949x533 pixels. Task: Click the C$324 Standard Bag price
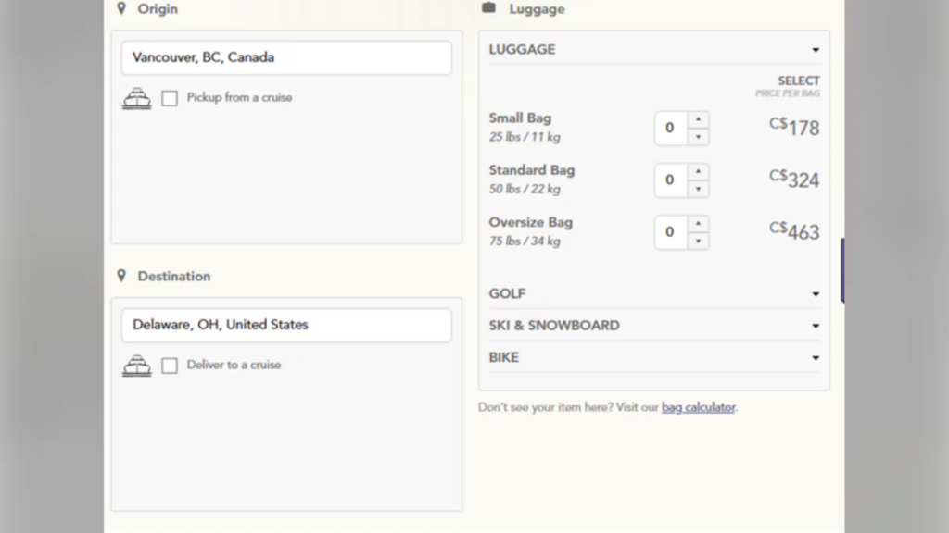[x=794, y=179]
